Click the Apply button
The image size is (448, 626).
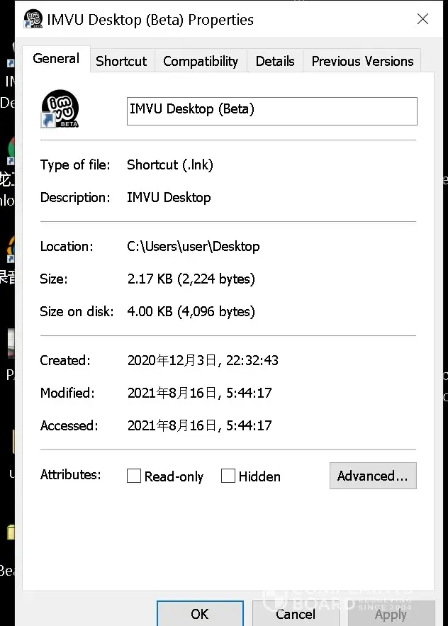click(x=391, y=614)
